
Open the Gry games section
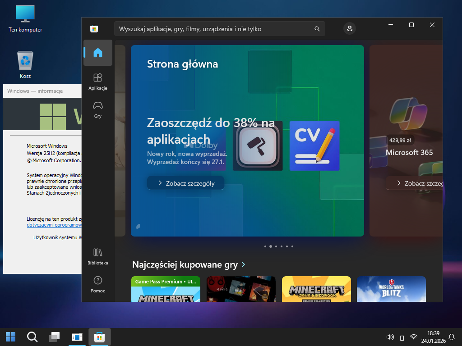97,109
